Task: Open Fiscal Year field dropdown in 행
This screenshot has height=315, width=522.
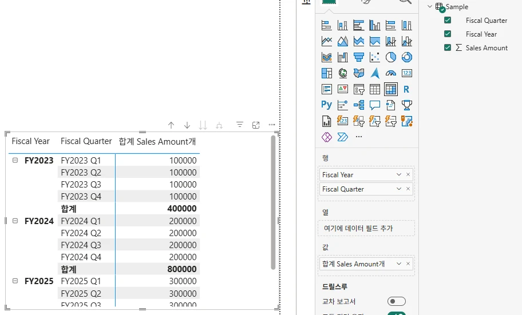Action: 399,175
